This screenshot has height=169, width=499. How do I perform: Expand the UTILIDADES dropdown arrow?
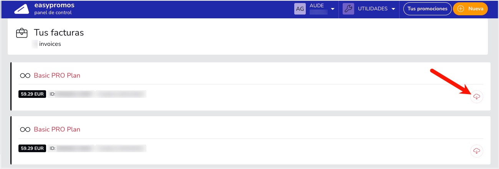click(393, 9)
